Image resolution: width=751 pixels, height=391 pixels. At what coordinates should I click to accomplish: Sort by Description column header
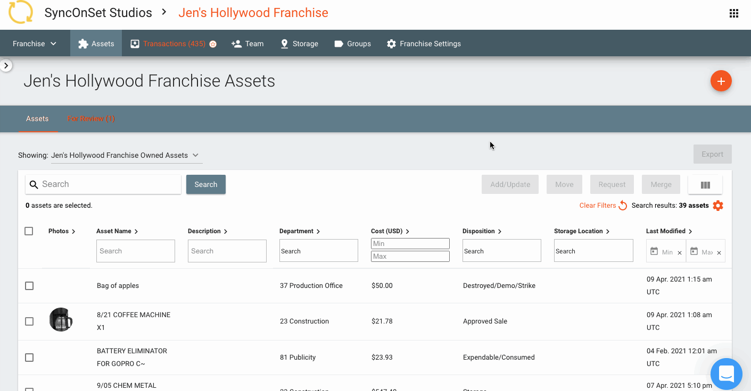tap(208, 231)
